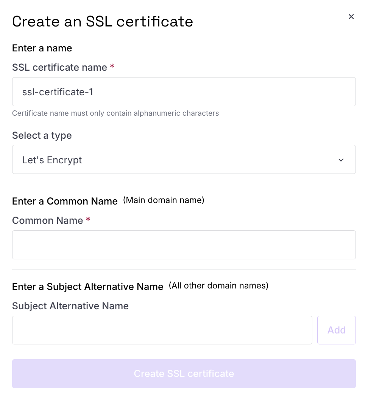This screenshot has width=368, height=400.
Task: Click the SSL certificate name input field
Action: [184, 92]
